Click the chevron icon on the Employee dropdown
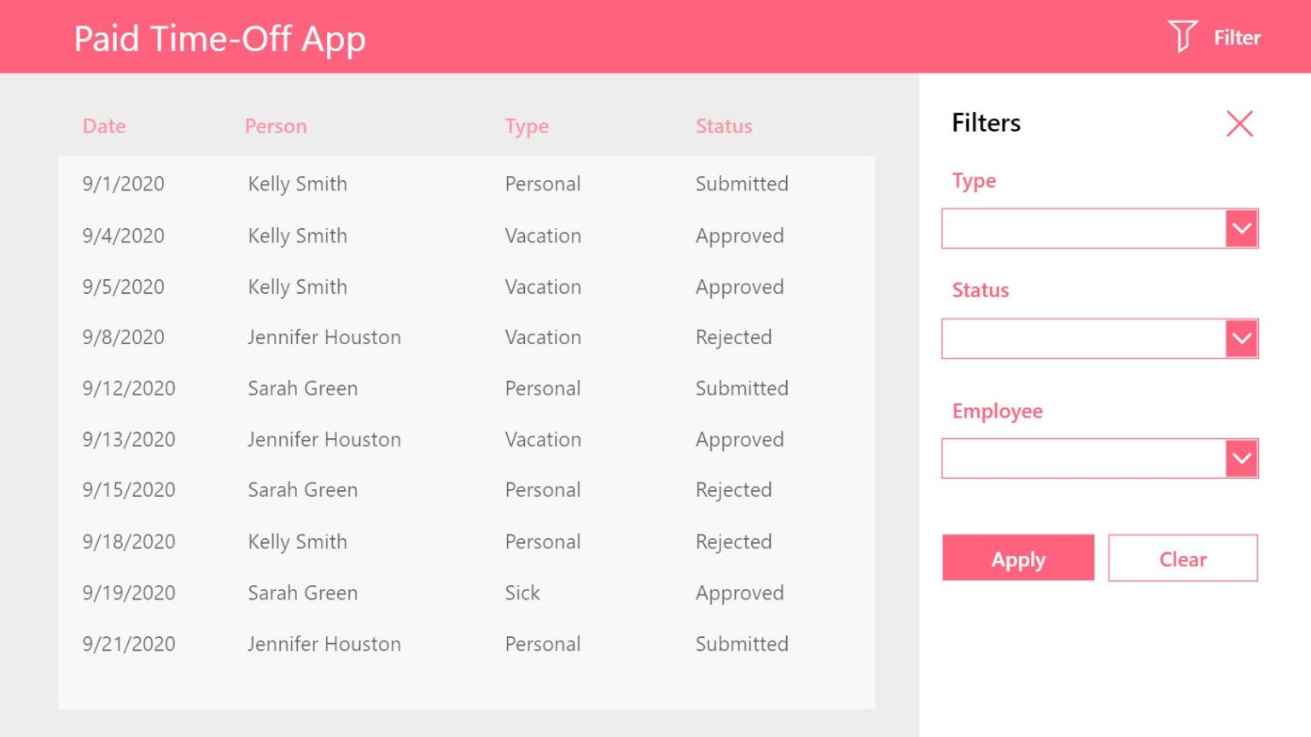This screenshot has height=737, width=1311. (x=1242, y=458)
